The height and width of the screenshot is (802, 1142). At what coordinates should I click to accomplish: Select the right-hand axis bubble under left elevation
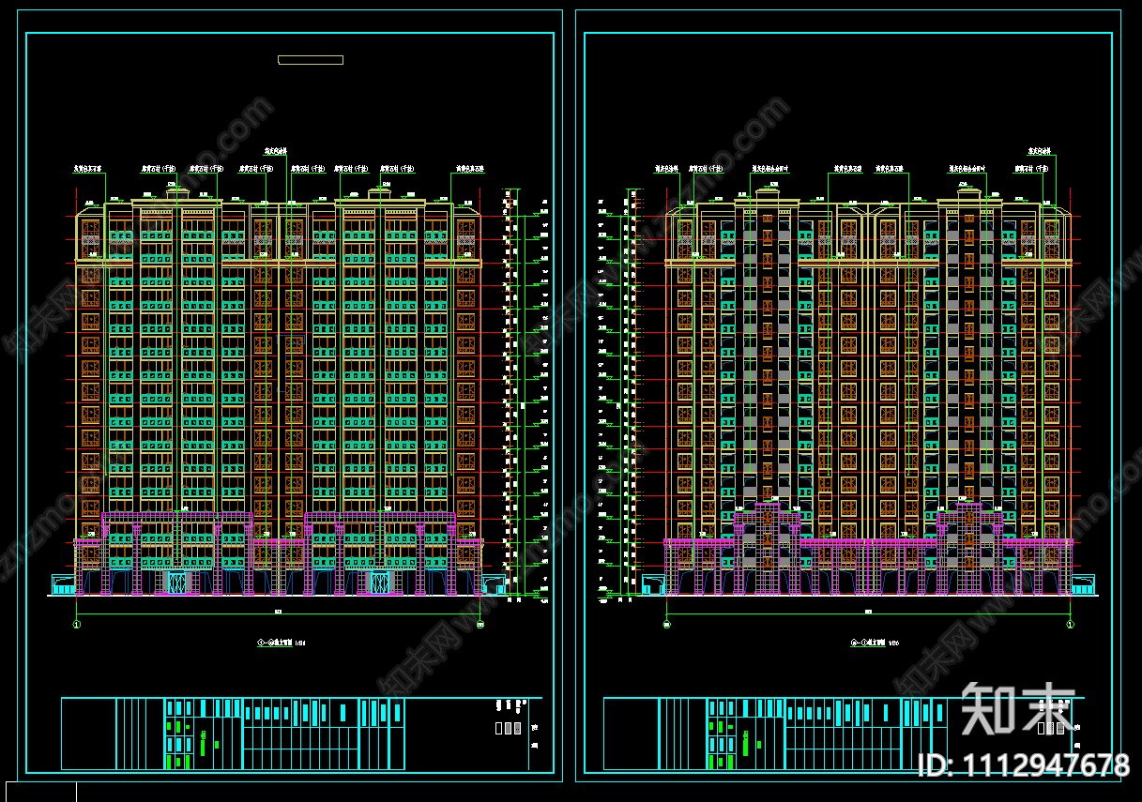pyautogui.click(x=480, y=624)
